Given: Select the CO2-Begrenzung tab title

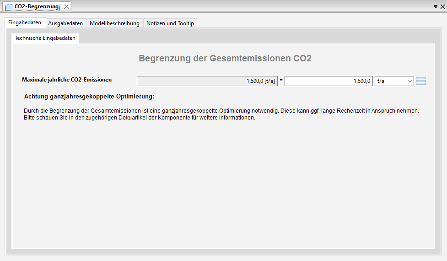Looking at the screenshot, I should pyautogui.click(x=37, y=6).
